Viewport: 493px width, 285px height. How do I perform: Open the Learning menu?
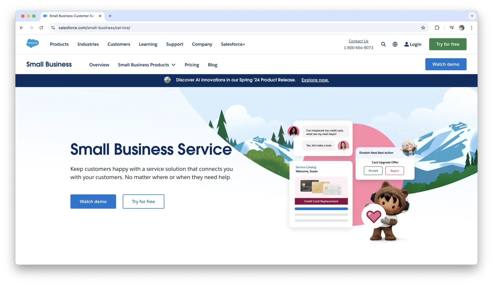point(148,44)
